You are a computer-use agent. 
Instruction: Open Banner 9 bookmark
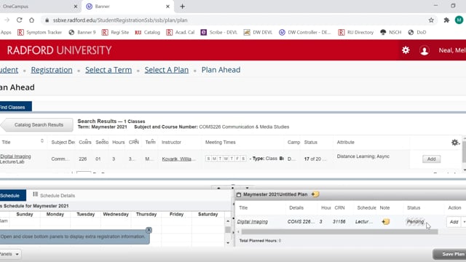[82, 32]
